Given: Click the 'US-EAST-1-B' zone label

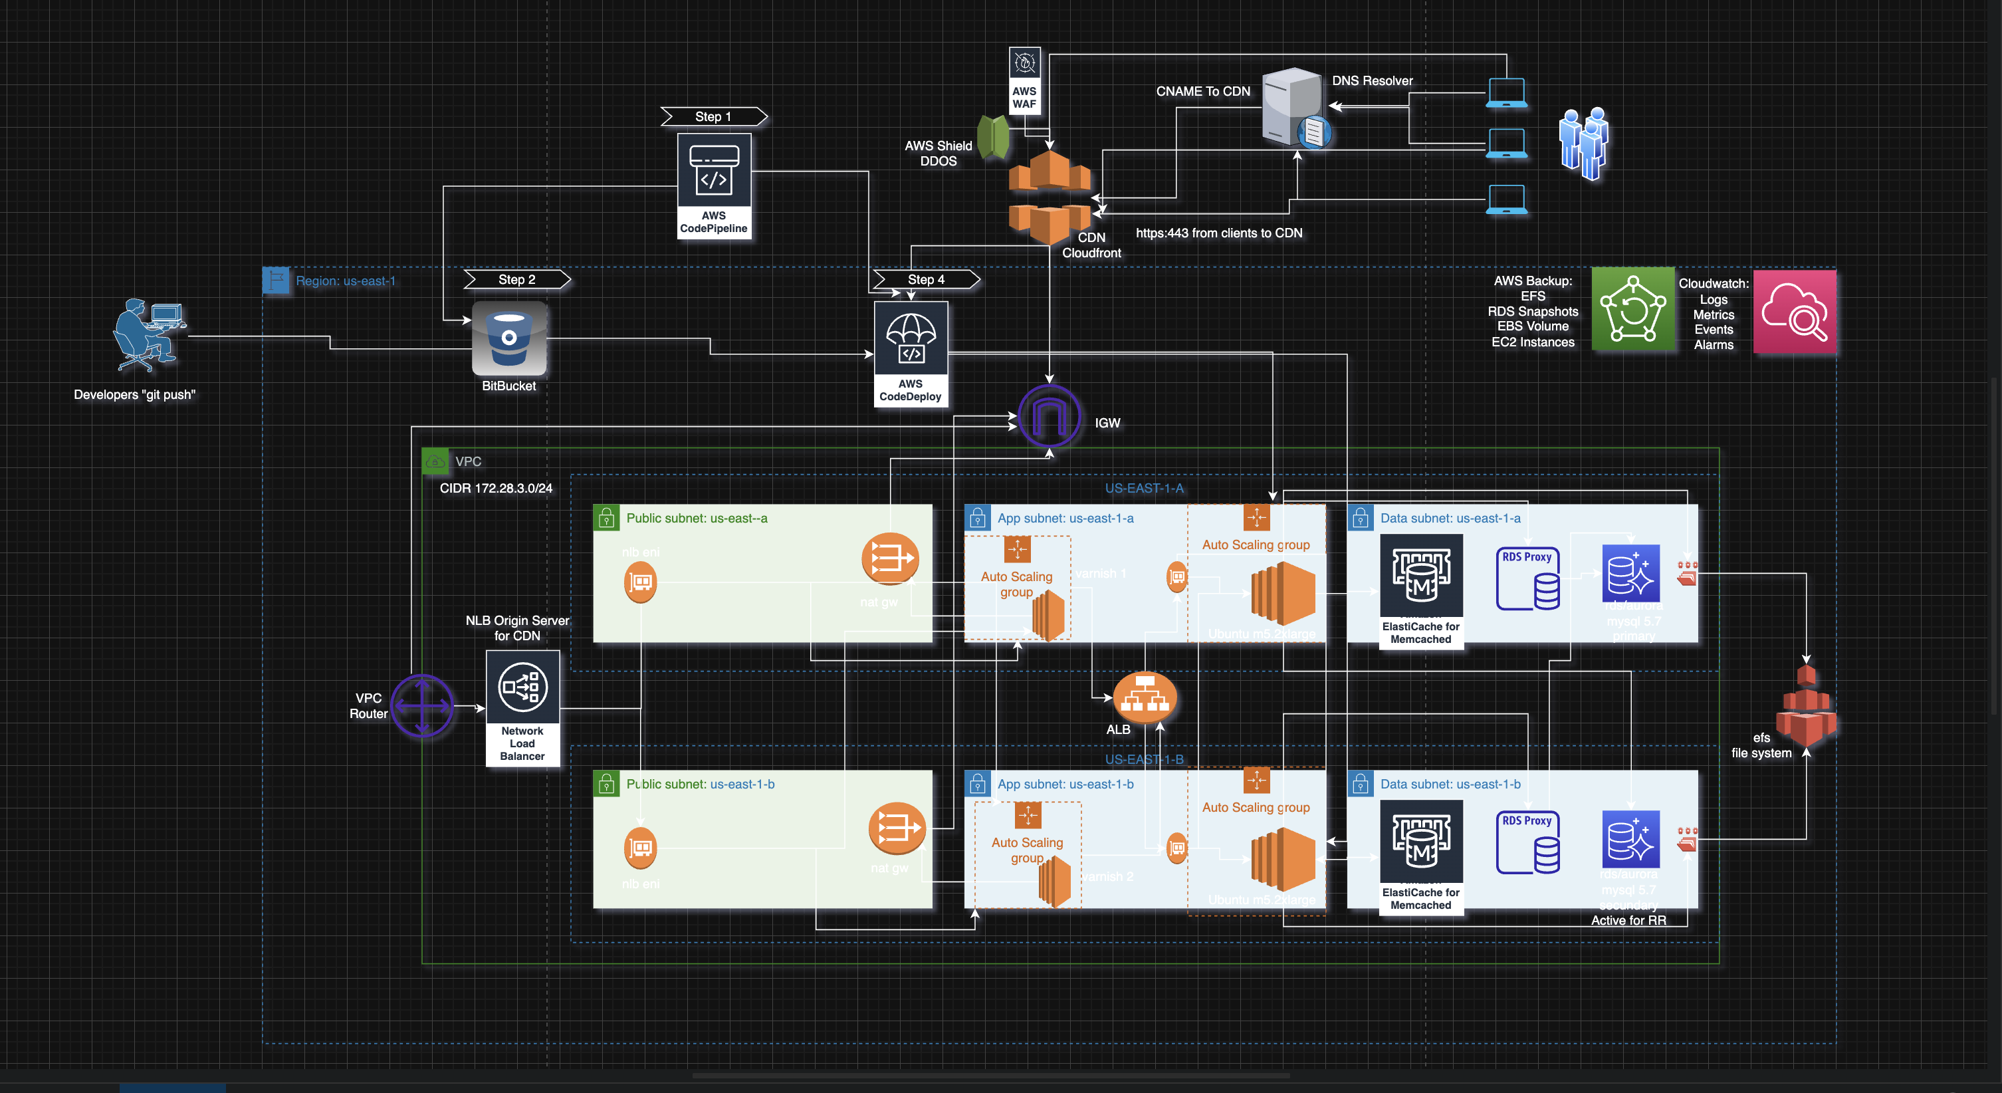Looking at the screenshot, I should click(x=1144, y=759).
